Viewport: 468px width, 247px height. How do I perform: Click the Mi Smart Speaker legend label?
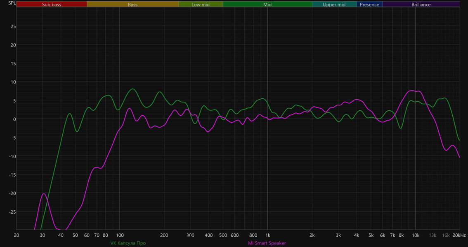(x=267, y=243)
